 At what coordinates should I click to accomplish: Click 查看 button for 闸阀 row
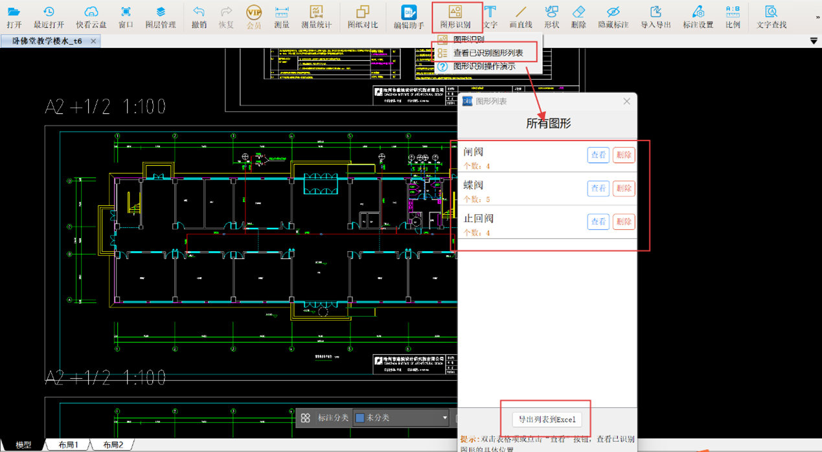[x=598, y=155]
